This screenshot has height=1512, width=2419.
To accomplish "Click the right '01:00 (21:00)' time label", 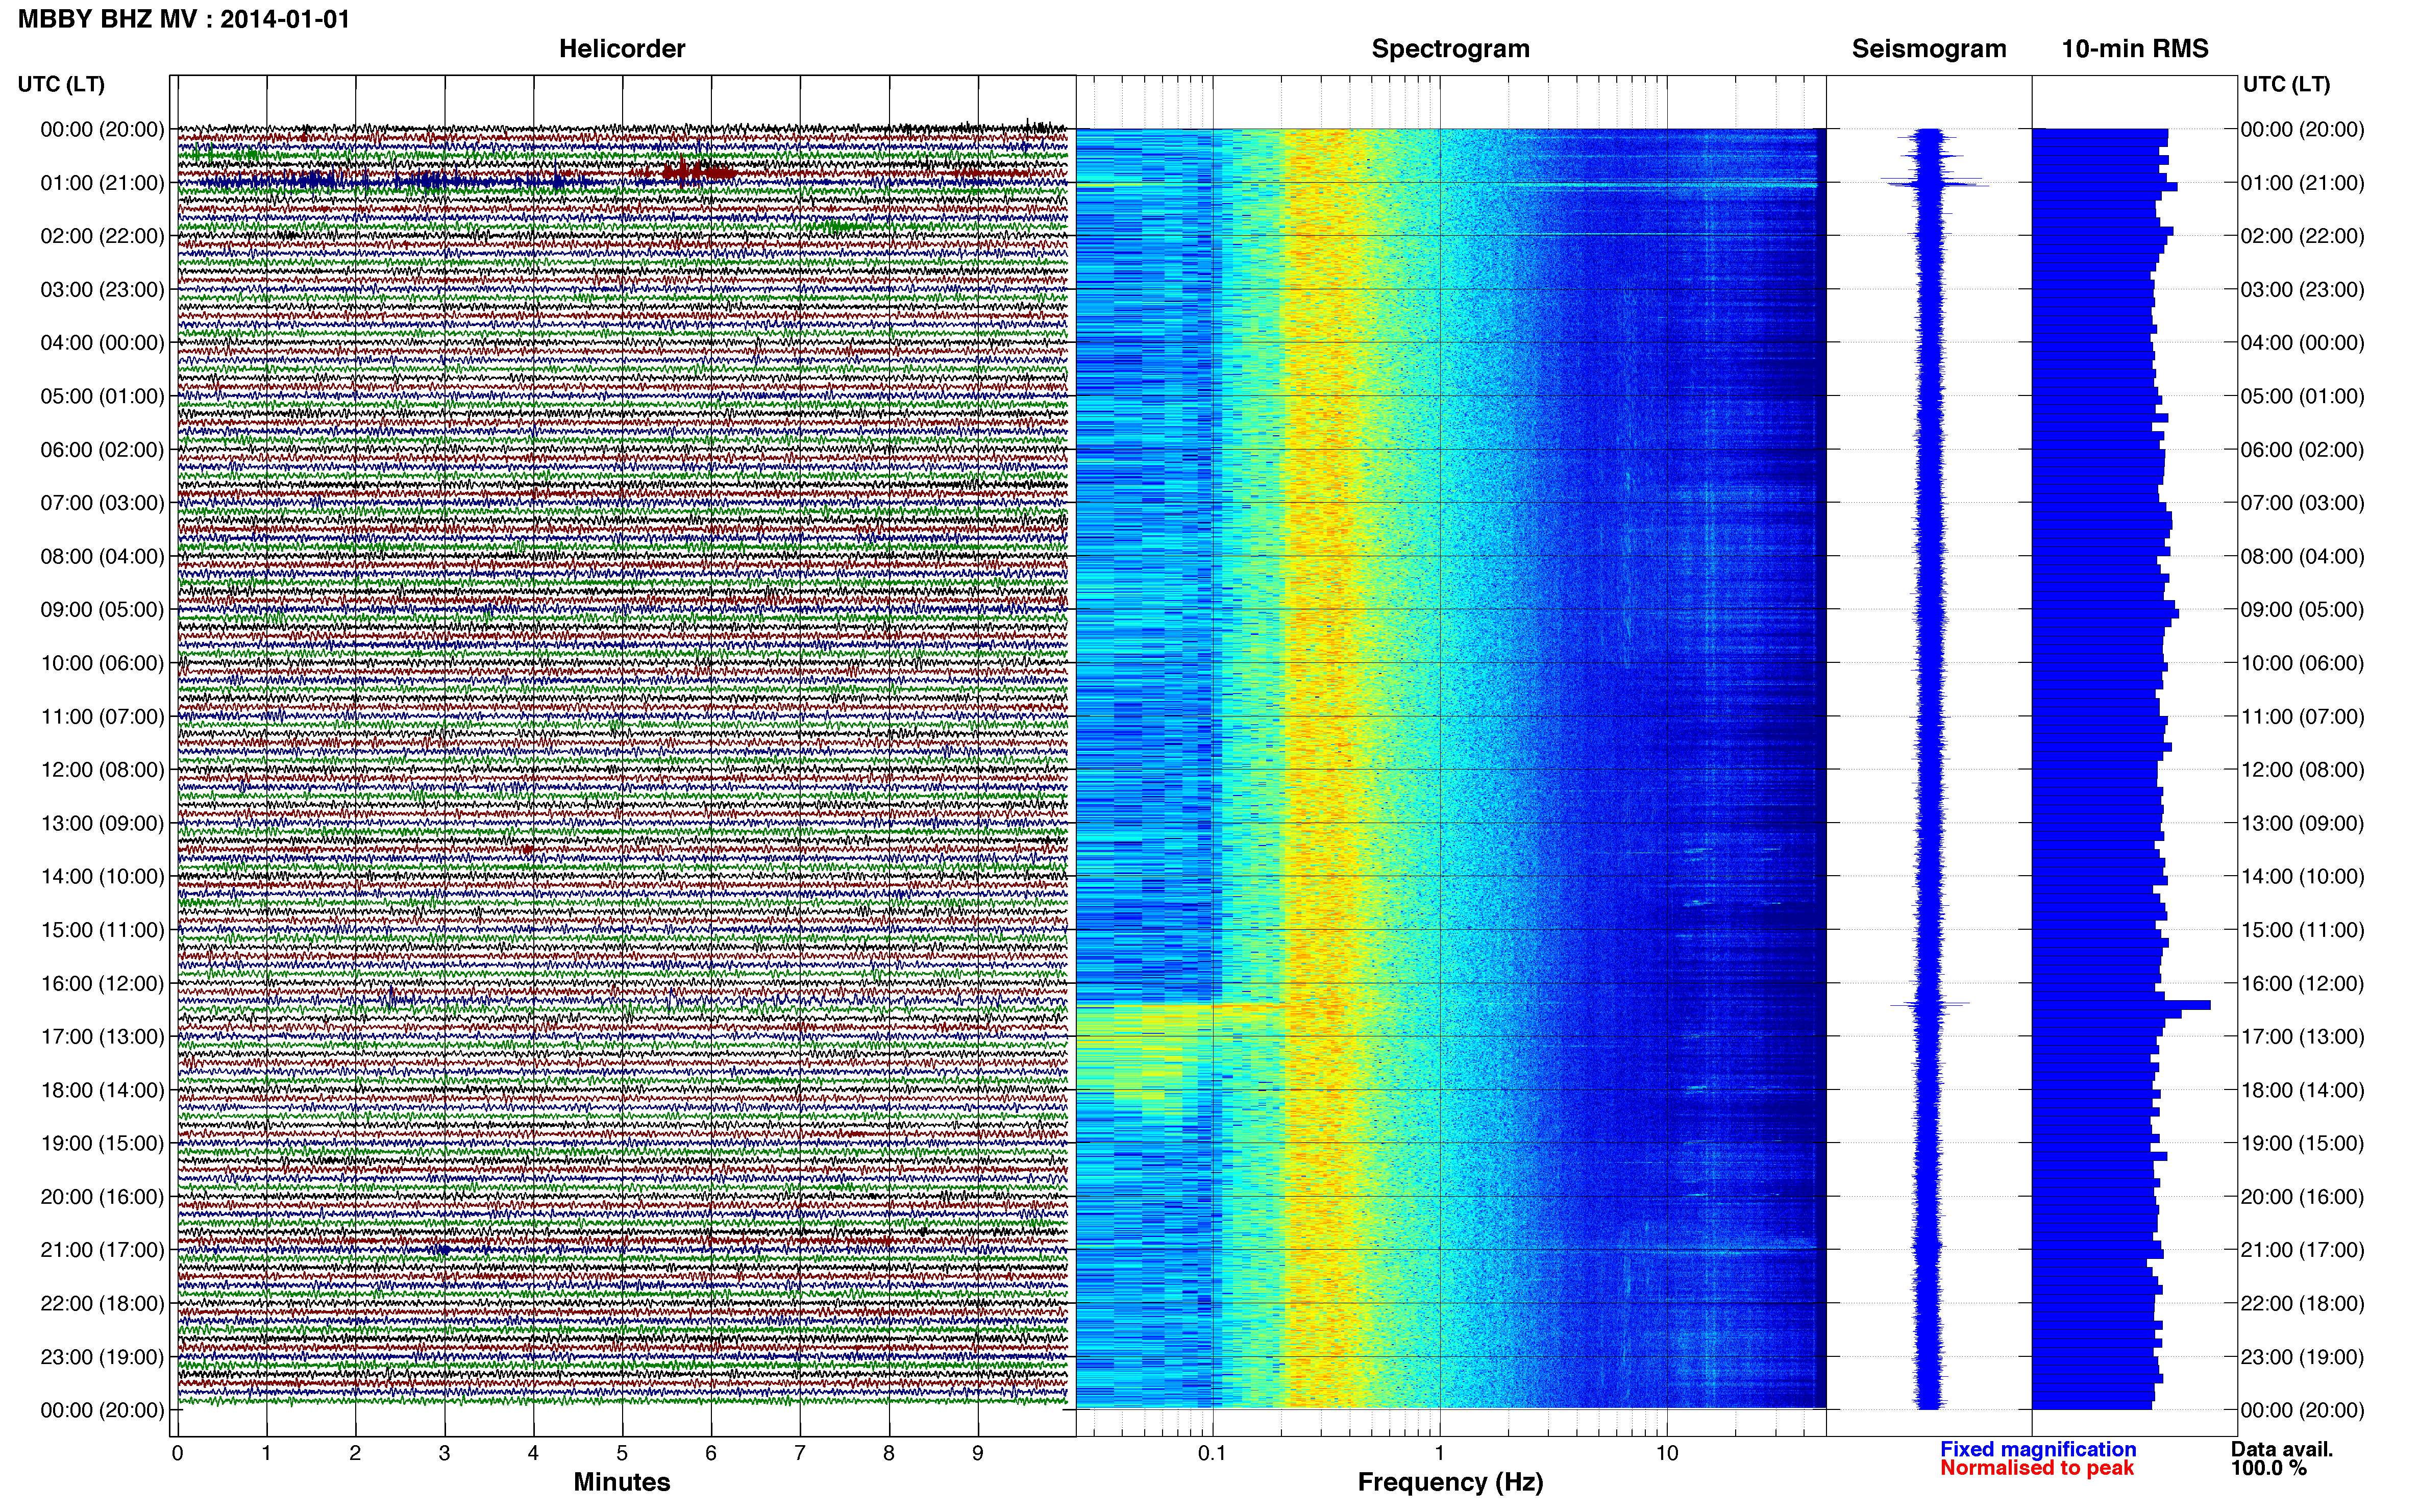I will pos(2302,183).
